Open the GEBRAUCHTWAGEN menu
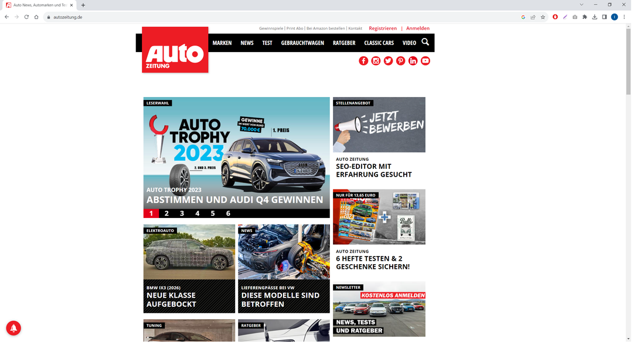The image size is (633, 346). (303, 43)
